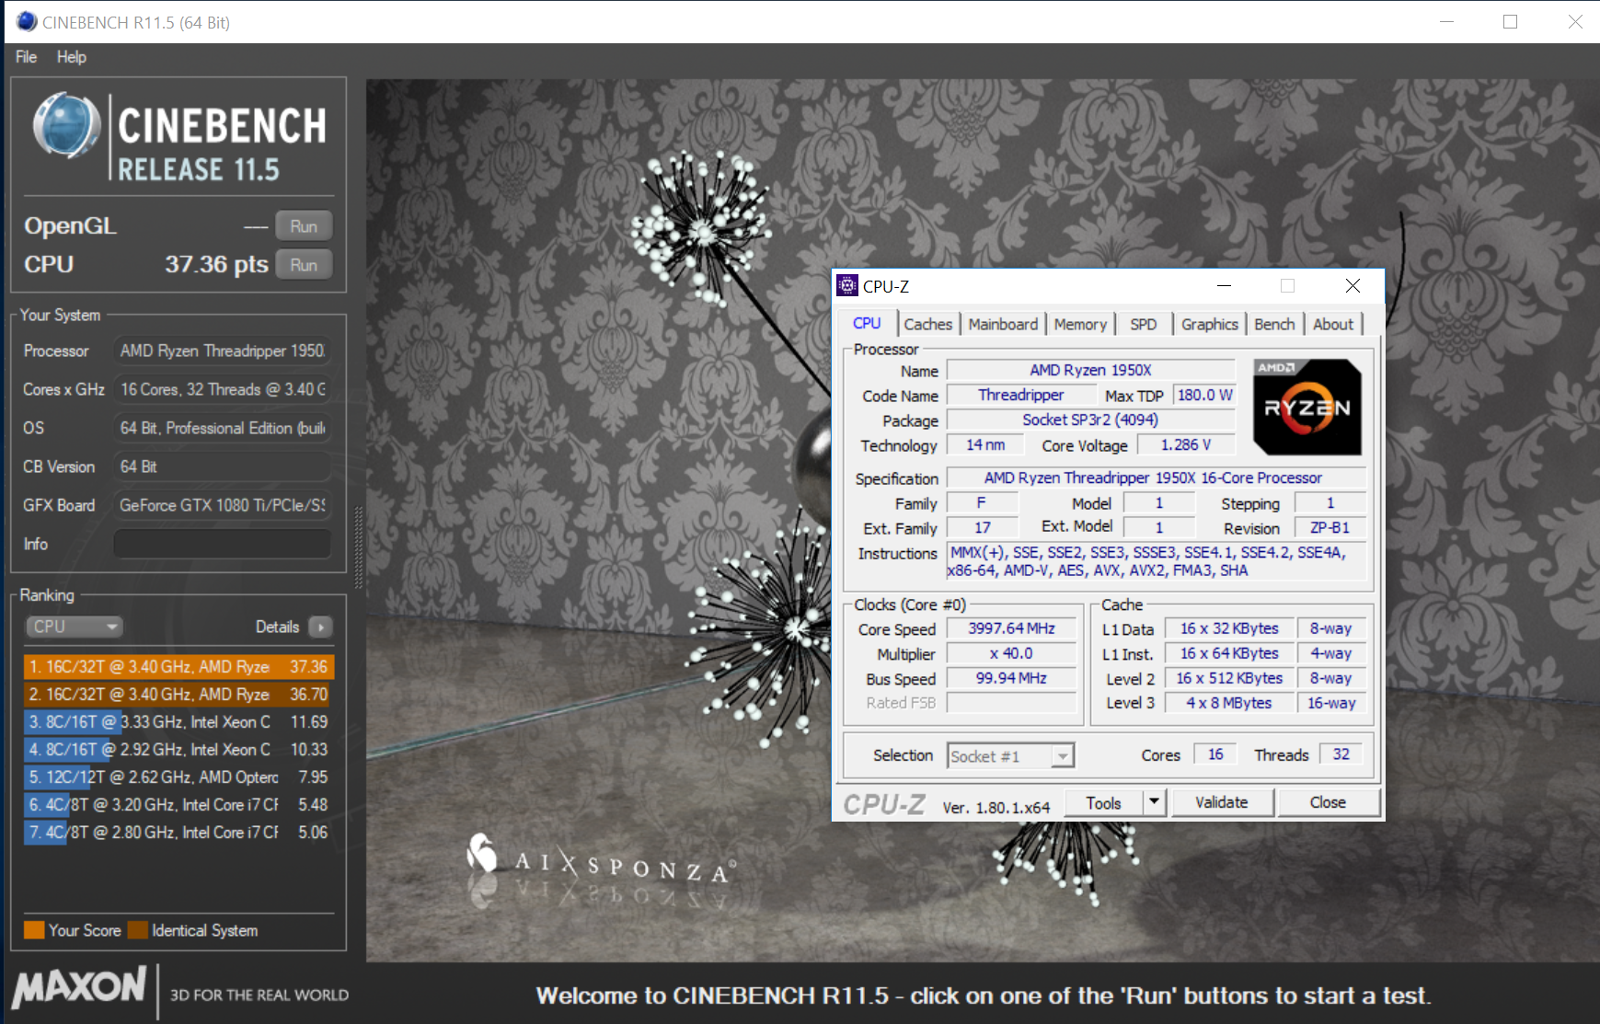Screen dimensions: 1600x1024
Task: Click the Tools button in CPU-Z
Action: 1103,803
